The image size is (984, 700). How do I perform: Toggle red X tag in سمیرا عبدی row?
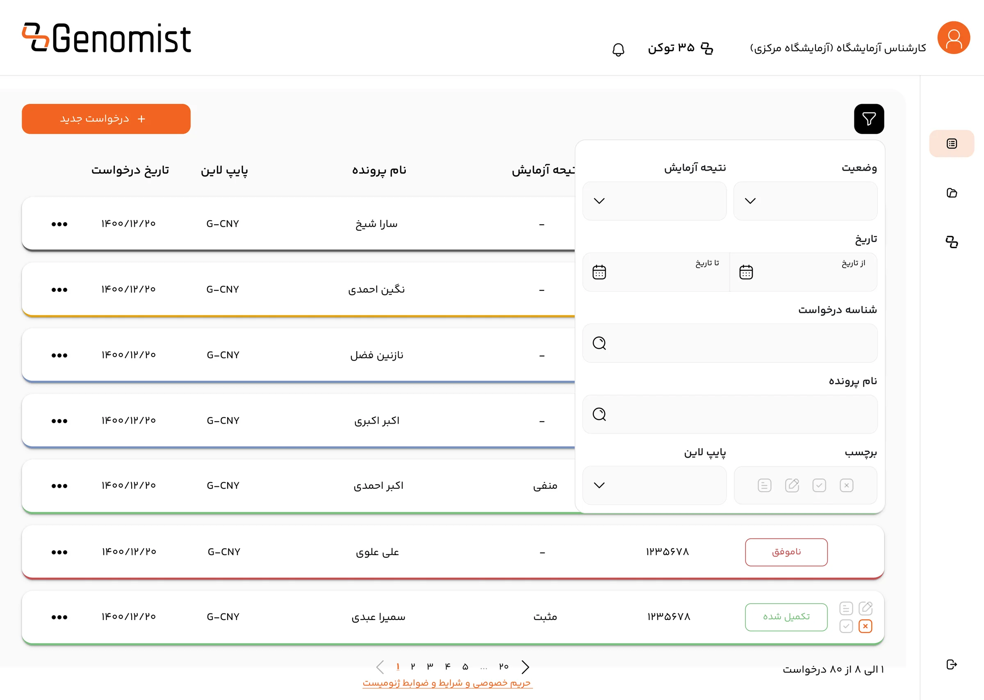tap(865, 626)
